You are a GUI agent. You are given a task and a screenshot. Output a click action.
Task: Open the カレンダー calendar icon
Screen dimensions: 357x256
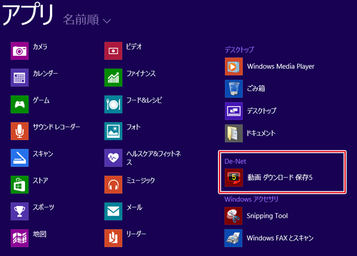[x=20, y=78]
